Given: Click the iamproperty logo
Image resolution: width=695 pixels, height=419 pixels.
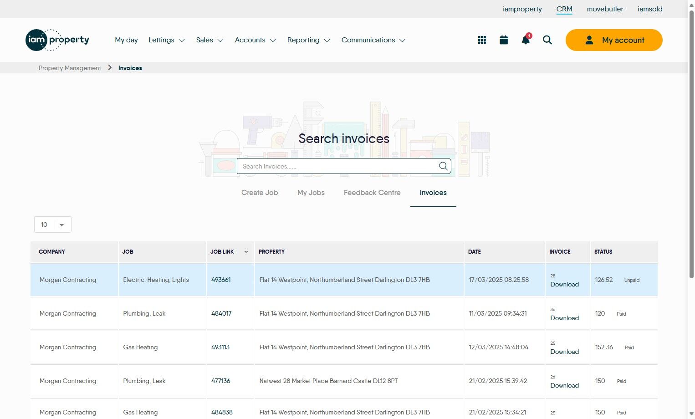Looking at the screenshot, I should click(x=57, y=40).
